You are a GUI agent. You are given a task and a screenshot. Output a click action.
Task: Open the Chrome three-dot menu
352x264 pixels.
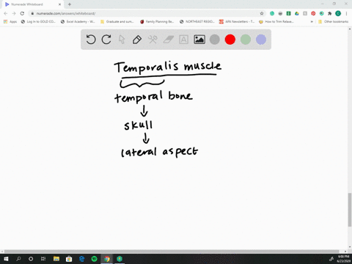pos(346,13)
